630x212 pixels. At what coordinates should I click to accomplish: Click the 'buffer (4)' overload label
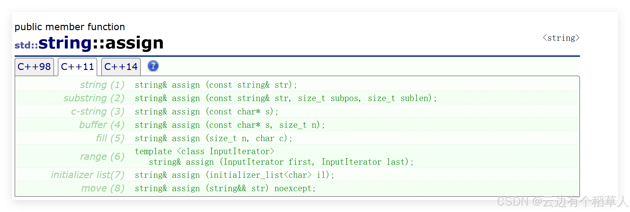[102, 125]
